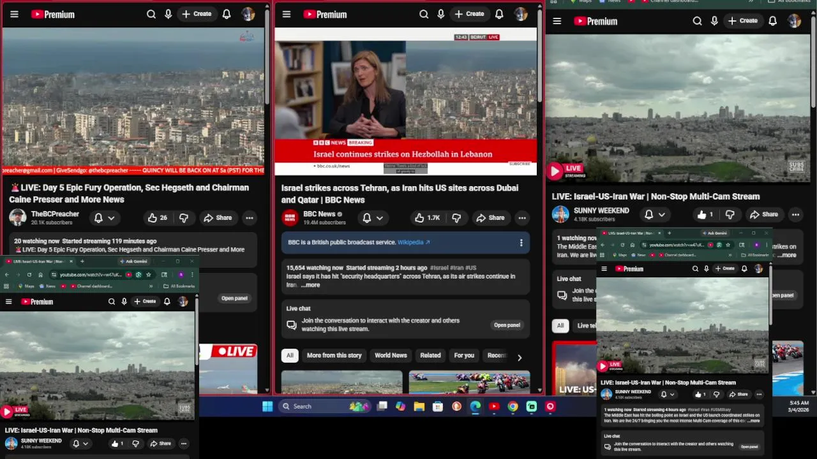This screenshot has height=459, width=817.
Task: Click YouTube Premium logo in BBC News window
Action: (325, 14)
